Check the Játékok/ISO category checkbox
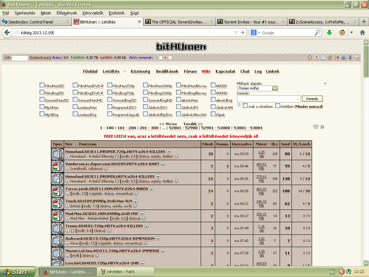The image size is (369, 277). coord(146,107)
